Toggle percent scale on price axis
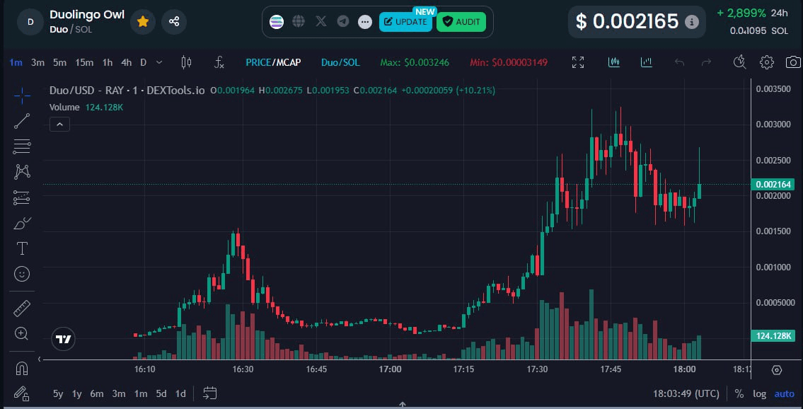803x409 pixels. 739,393
